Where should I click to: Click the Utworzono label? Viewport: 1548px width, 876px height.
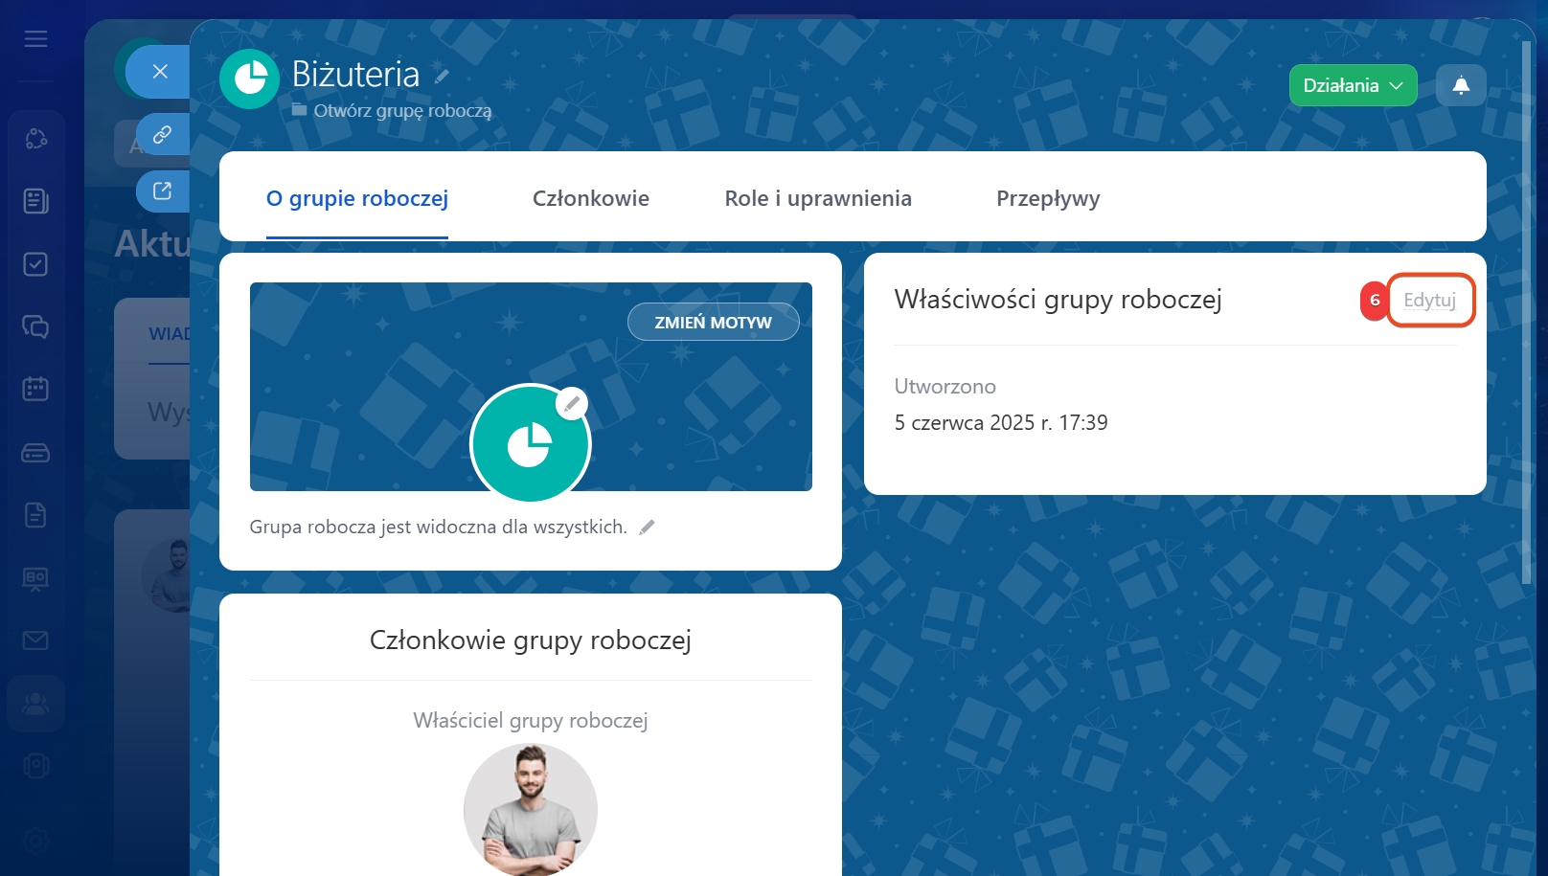point(945,386)
